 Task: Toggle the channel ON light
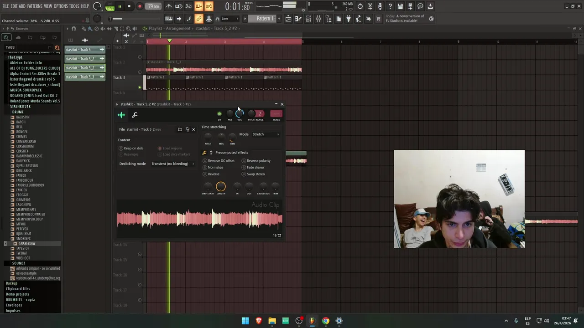click(x=219, y=114)
